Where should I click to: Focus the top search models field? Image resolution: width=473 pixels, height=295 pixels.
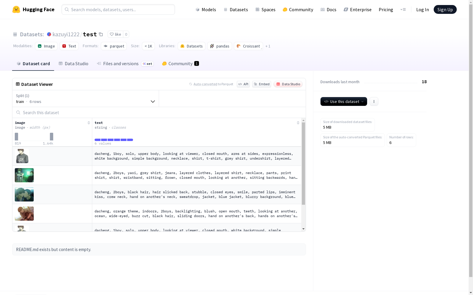118,9
